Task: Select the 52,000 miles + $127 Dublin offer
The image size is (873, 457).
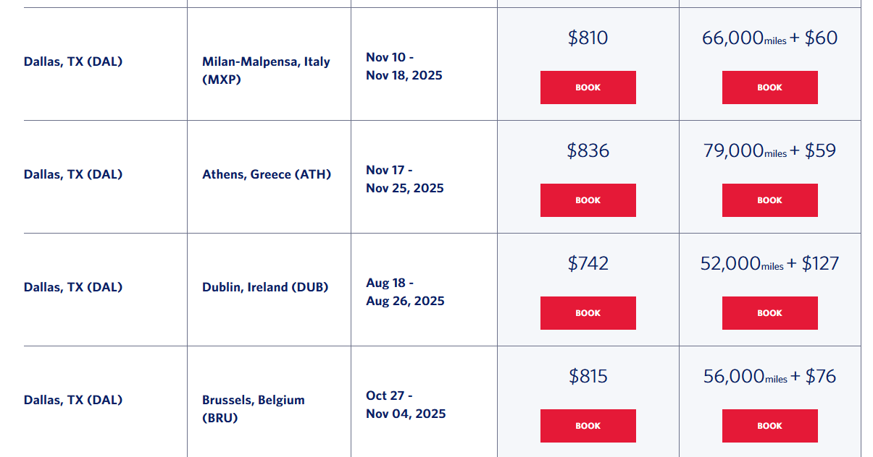Action: pyautogui.click(x=769, y=262)
